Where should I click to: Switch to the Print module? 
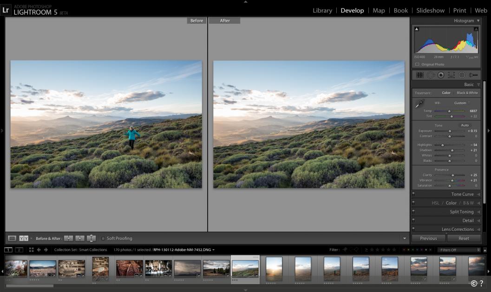click(x=459, y=10)
